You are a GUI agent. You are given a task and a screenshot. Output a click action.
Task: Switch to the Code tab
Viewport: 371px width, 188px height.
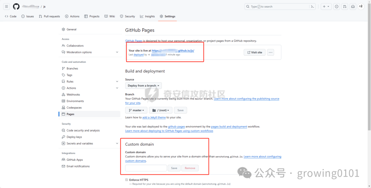(x=11, y=17)
